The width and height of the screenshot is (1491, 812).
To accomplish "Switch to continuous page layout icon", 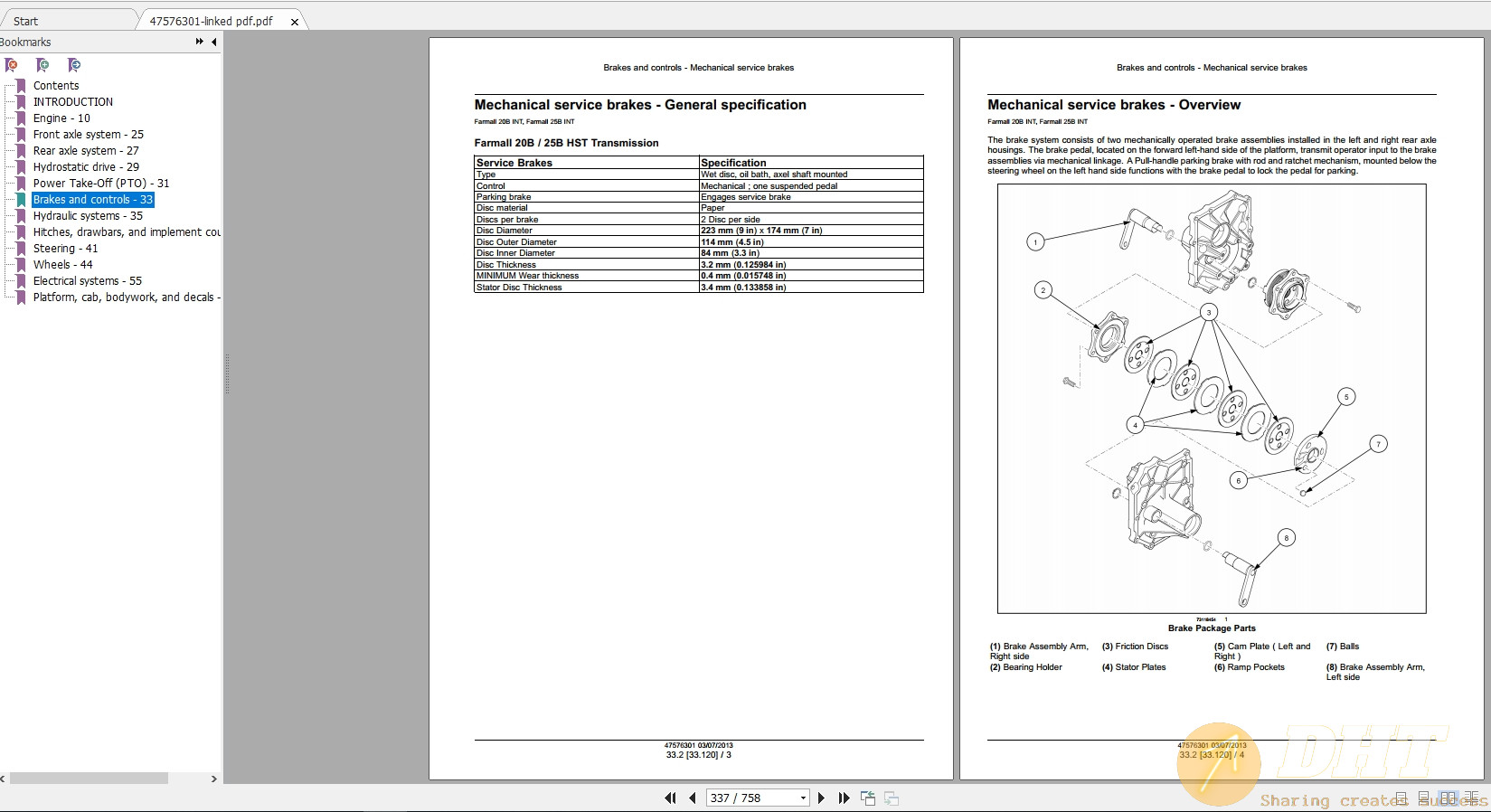I will (1424, 798).
